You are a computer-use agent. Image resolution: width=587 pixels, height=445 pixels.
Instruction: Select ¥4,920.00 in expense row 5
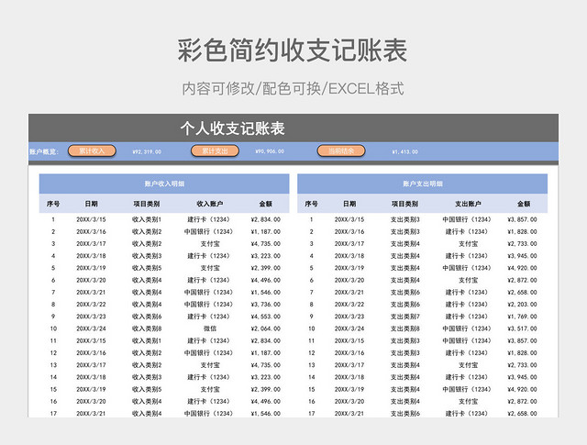(x=522, y=268)
